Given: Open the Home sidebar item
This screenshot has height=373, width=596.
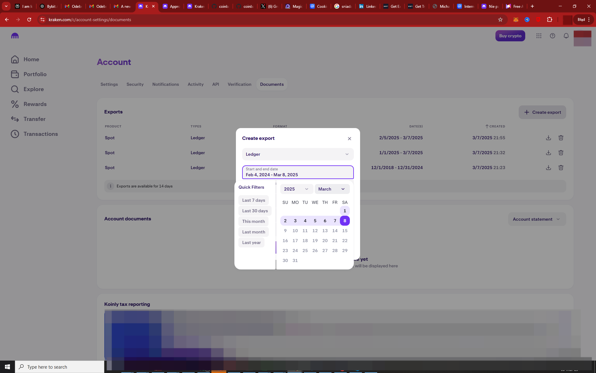Looking at the screenshot, I should 25,59.
